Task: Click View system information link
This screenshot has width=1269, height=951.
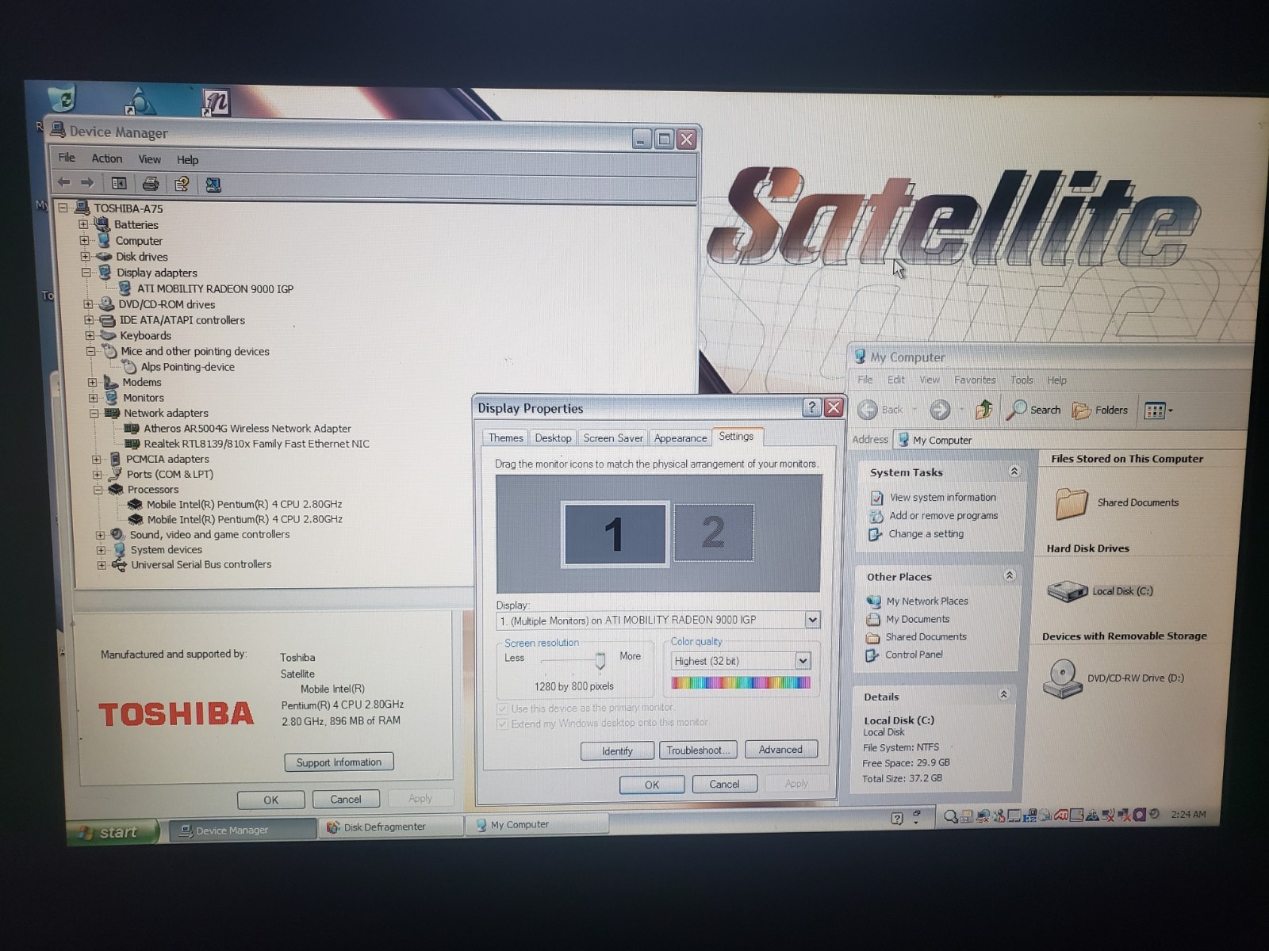Action: (x=943, y=498)
